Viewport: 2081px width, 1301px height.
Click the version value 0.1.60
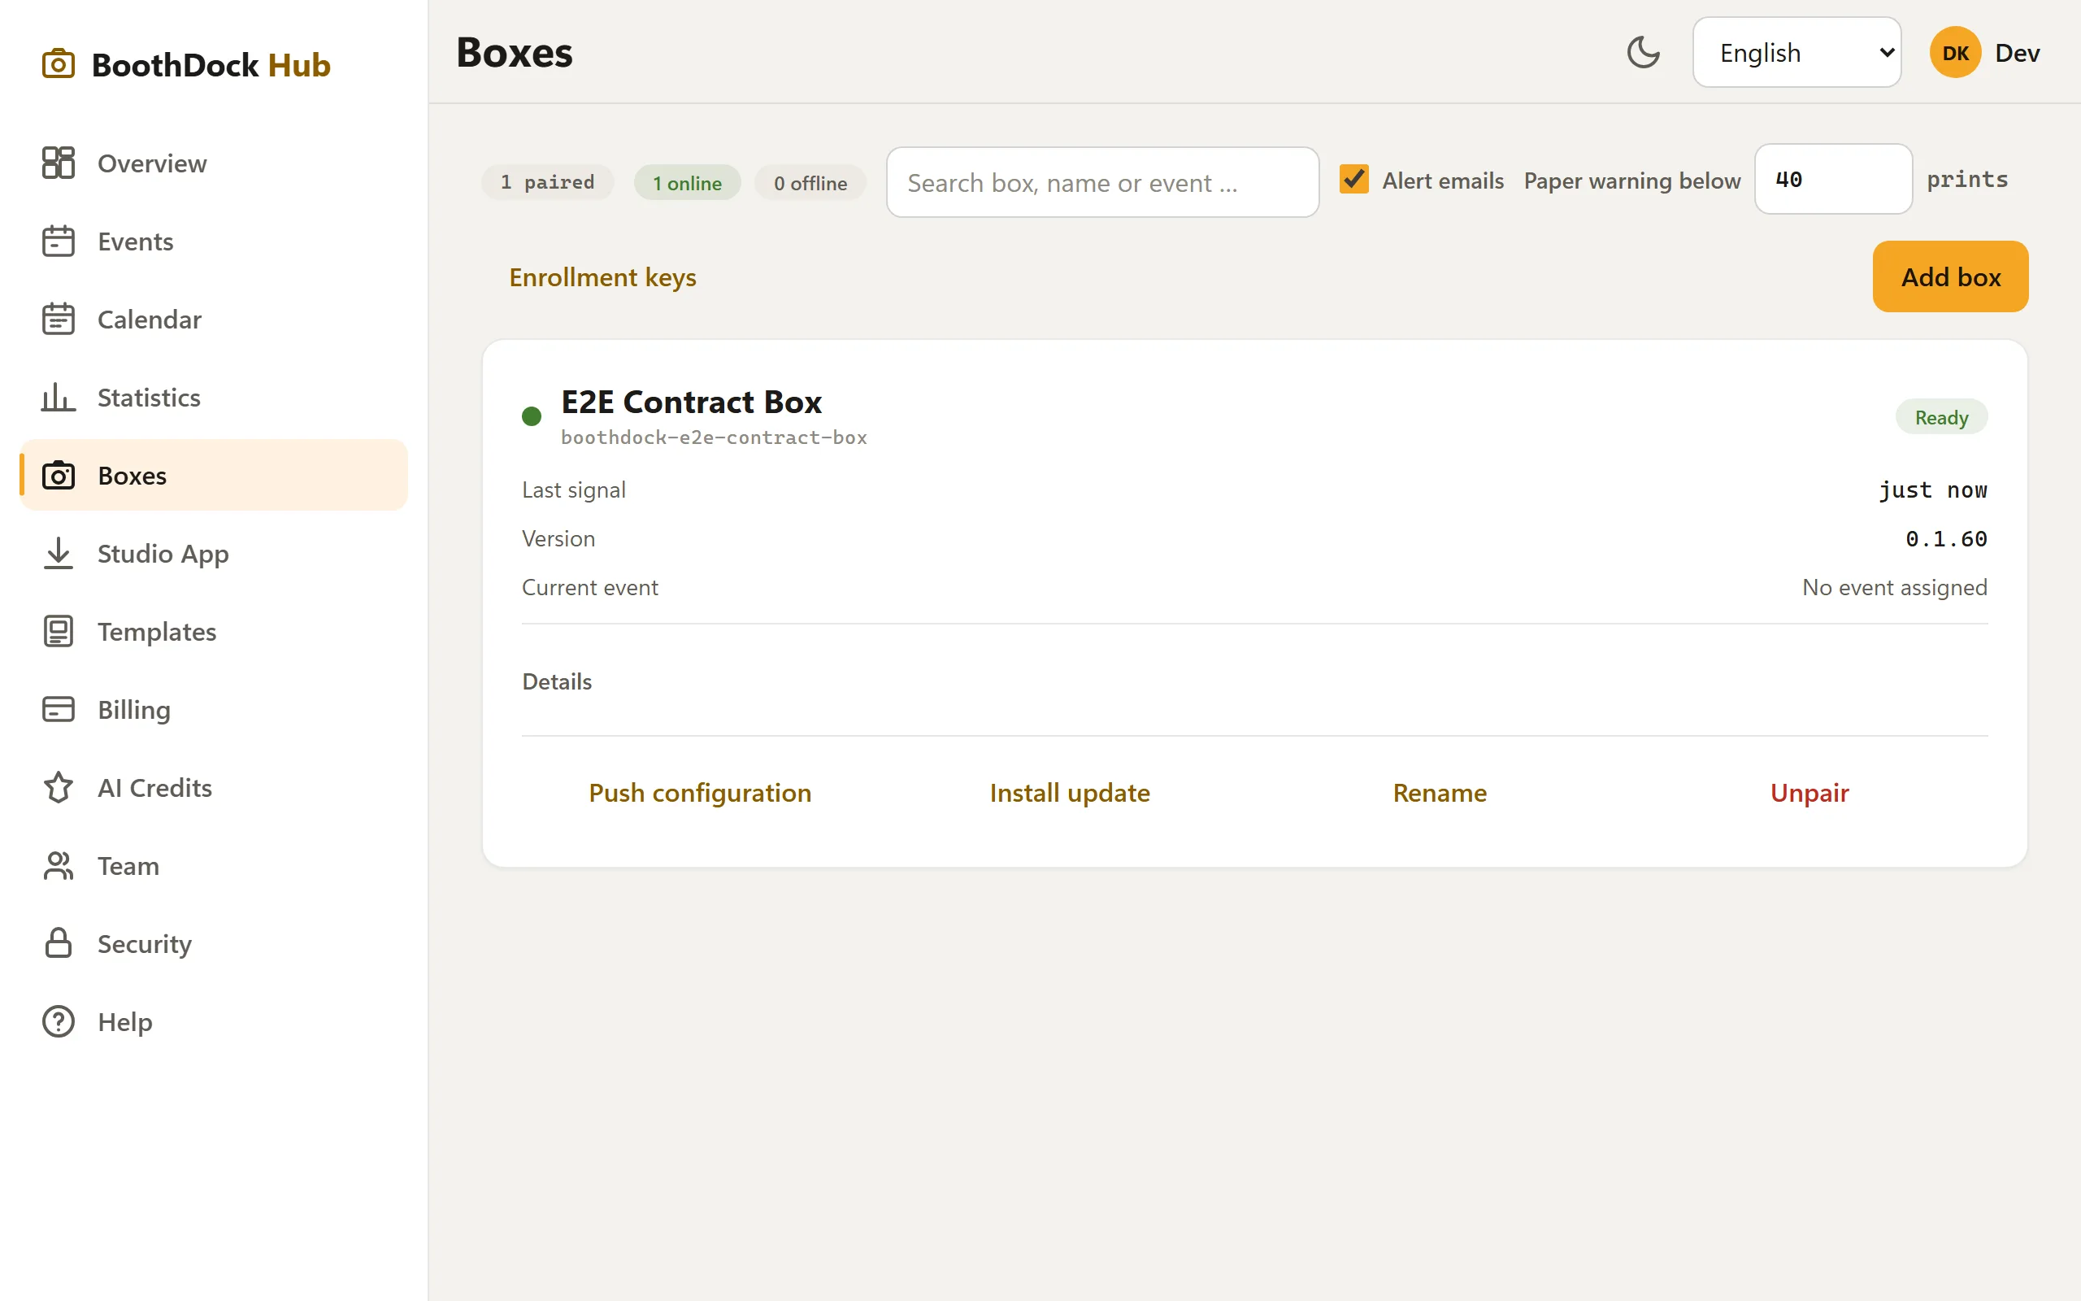[1946, 538]
